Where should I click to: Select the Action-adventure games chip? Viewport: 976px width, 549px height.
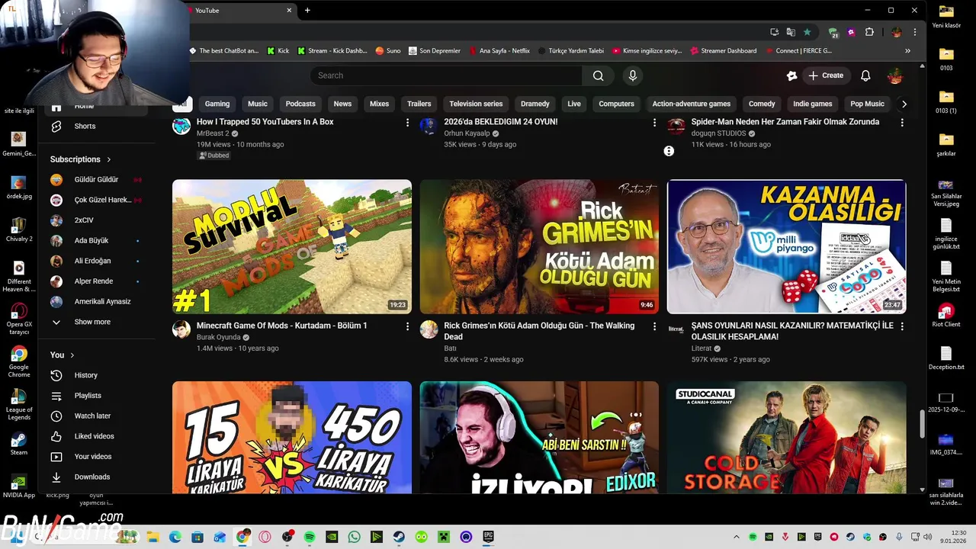(692, 104)
